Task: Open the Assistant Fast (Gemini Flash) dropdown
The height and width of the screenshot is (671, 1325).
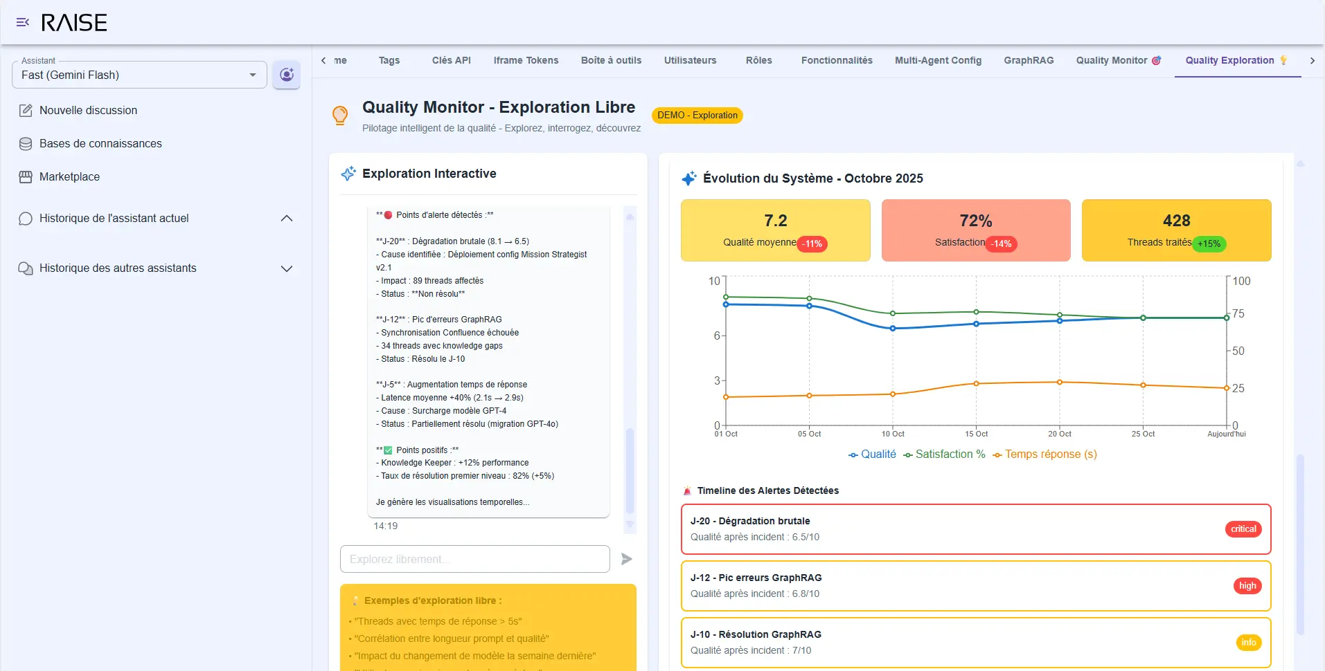Action: [139, 75]
